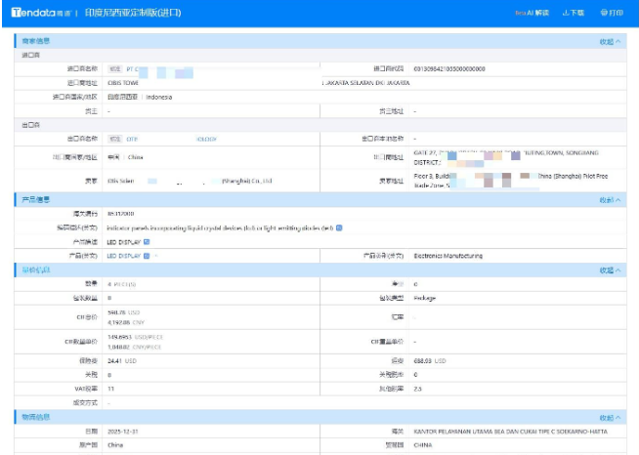The width and height of the screenshot is (639, 455).
Task: Click icon after the English product description
Action: pos(339,227)
